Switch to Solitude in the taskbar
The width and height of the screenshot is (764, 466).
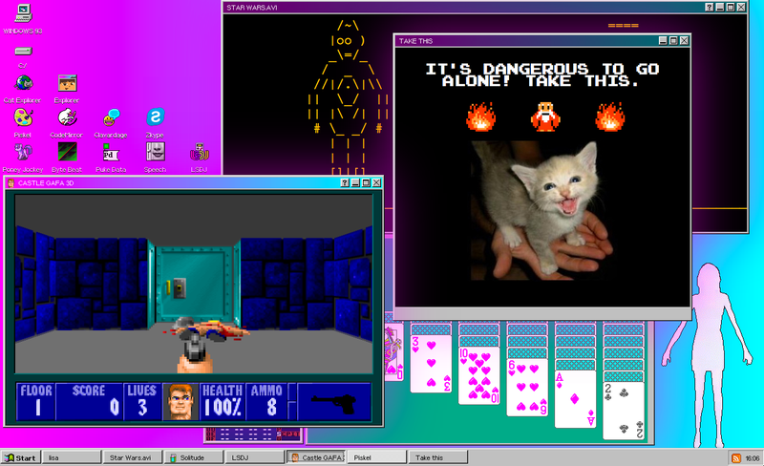coord(194,457)
